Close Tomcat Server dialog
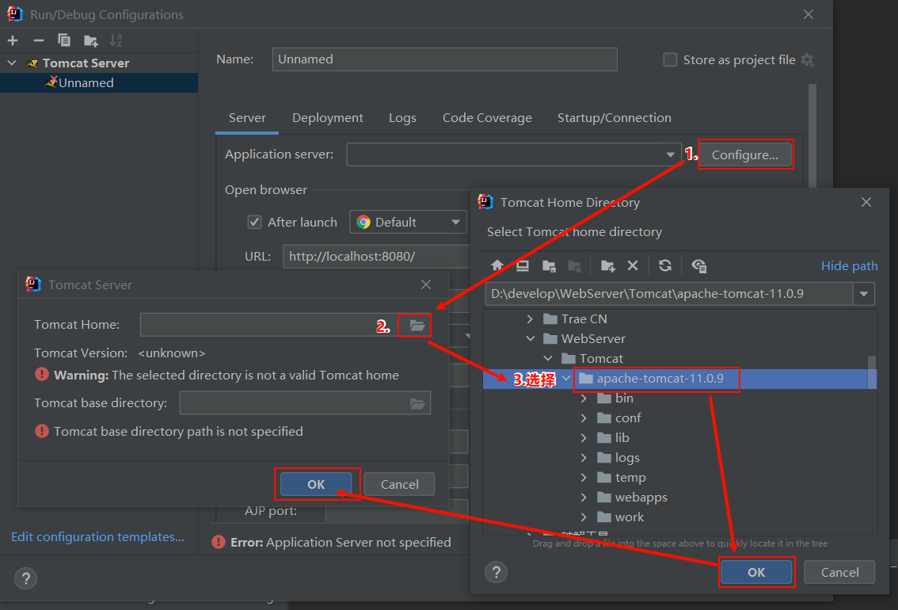 pos(426,284)
